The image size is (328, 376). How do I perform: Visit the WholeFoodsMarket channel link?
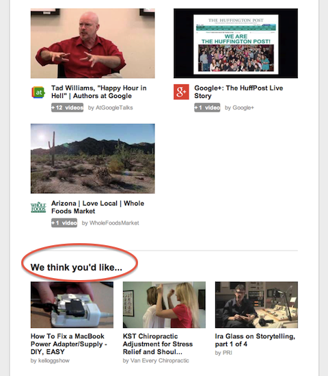pos(114,223)
